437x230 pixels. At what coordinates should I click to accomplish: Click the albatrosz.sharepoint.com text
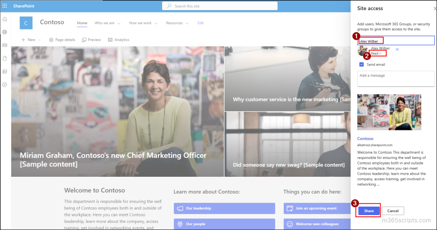coord(375,145)
